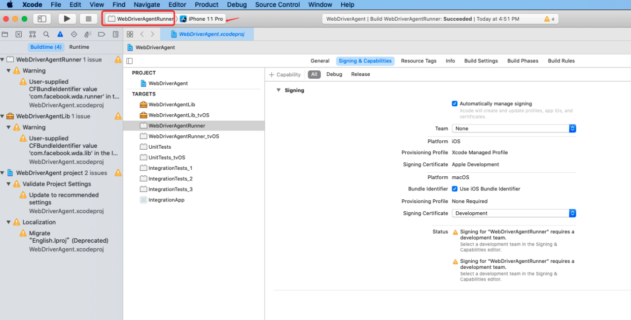Open the Find navigator magnifier icon
The width and height of the screenshot is (631, 320).
46,34
